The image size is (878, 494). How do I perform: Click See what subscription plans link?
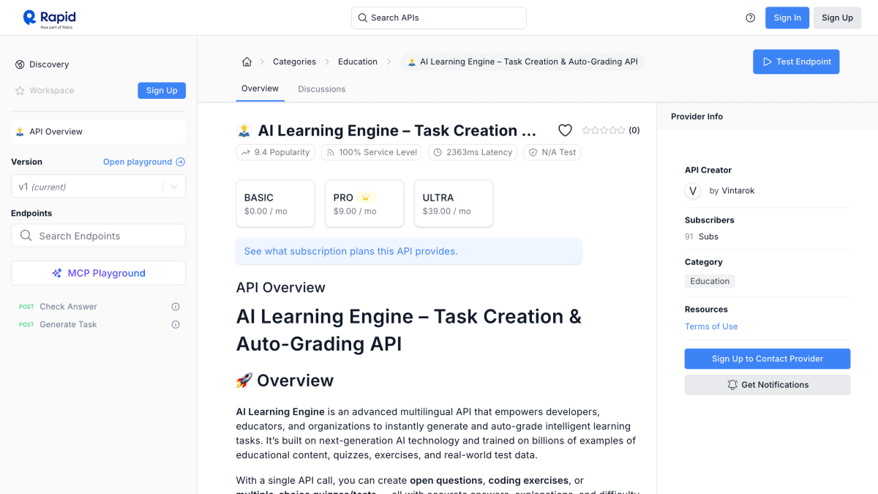[351, 251]
